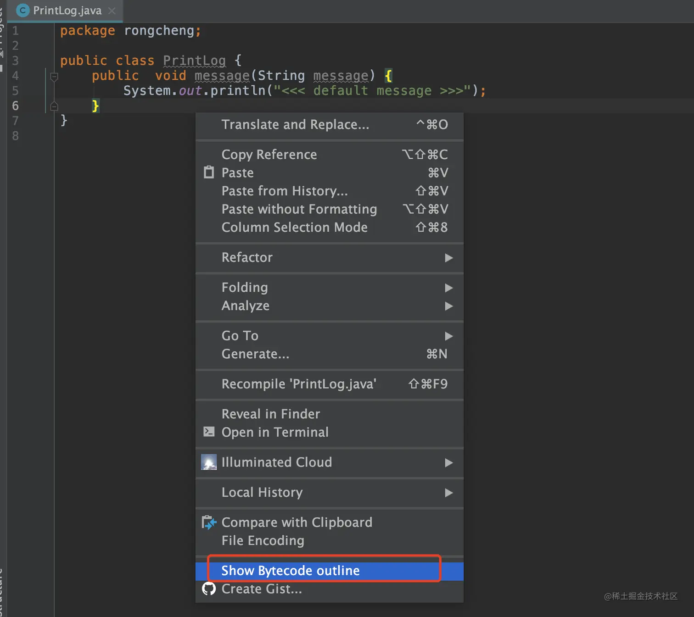694x617 pixels.
Task: Recompile 'PrintLog.java' menu entry
Action: 330,384
